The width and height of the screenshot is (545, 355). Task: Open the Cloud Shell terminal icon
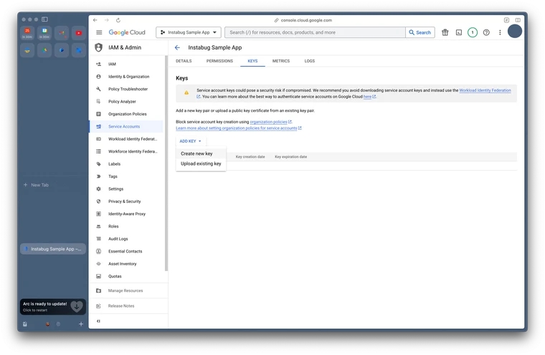pos(459,32)
